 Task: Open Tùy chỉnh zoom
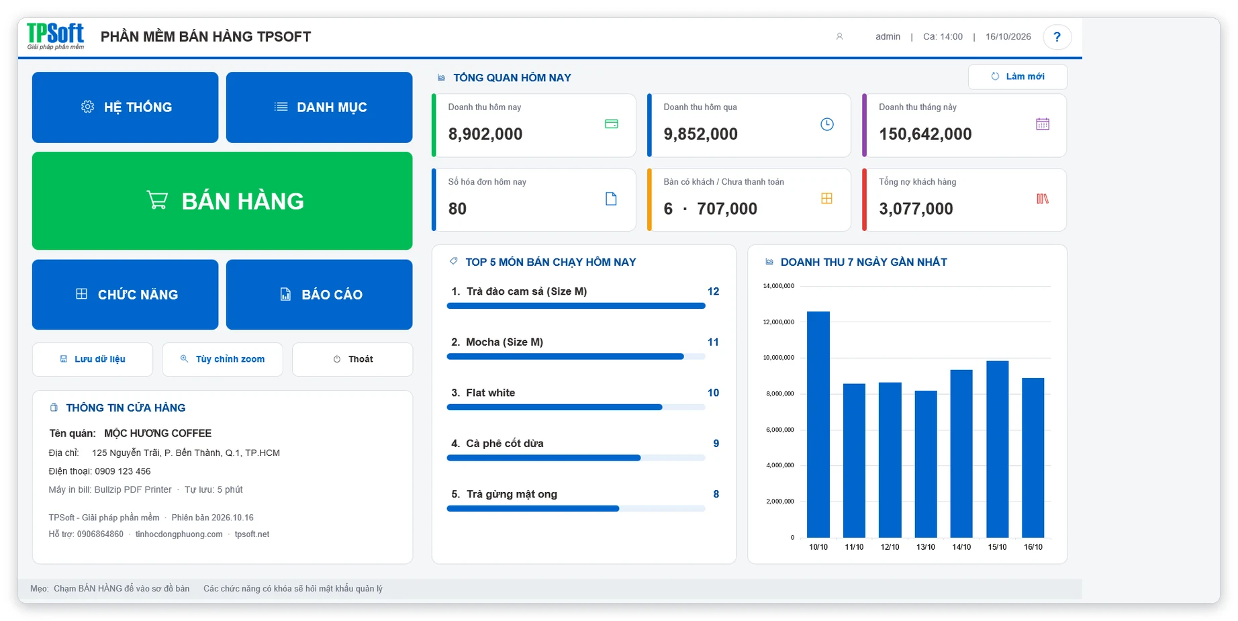pos(222,359)
